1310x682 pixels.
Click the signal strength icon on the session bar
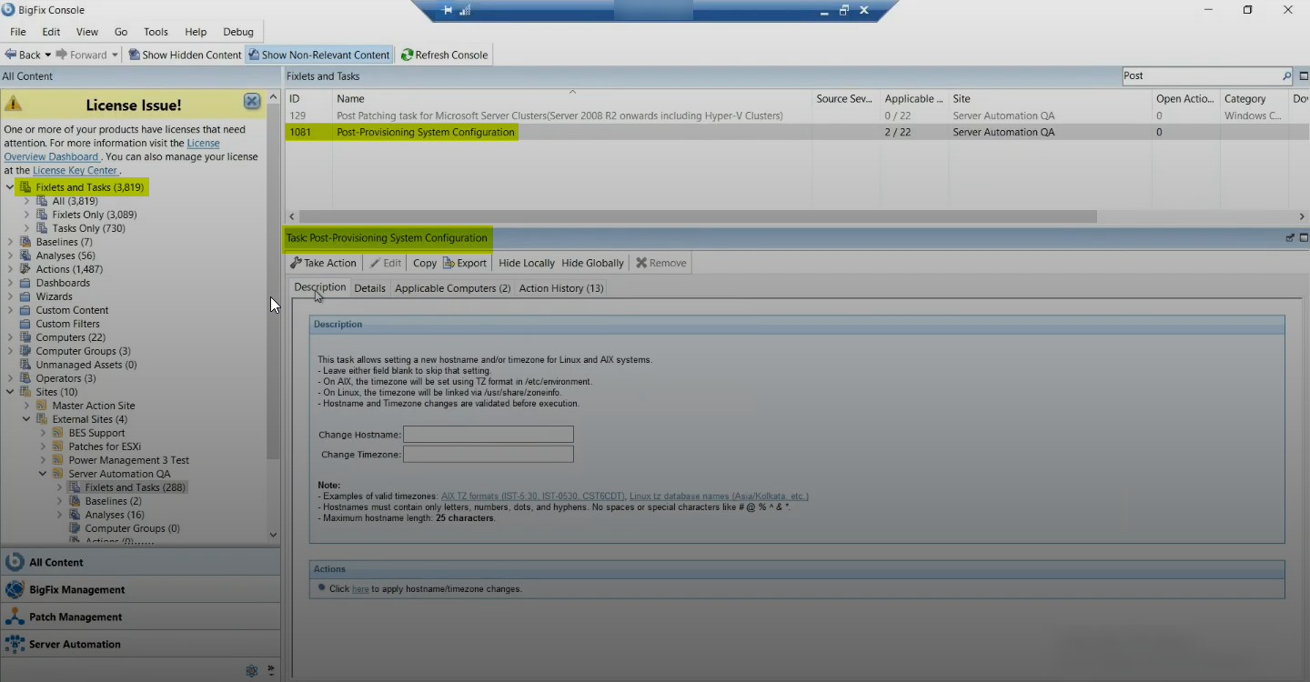pyautogui.click(x=465, y=10)
